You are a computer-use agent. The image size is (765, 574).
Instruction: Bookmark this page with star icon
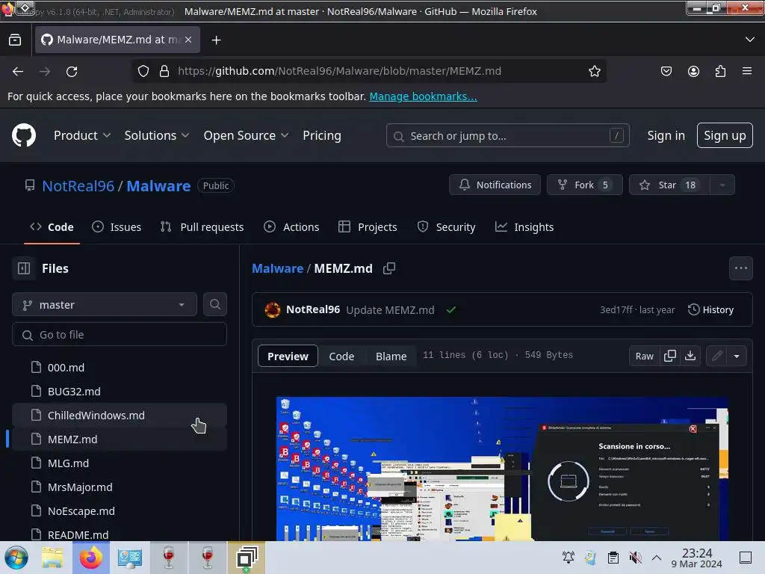594,71
